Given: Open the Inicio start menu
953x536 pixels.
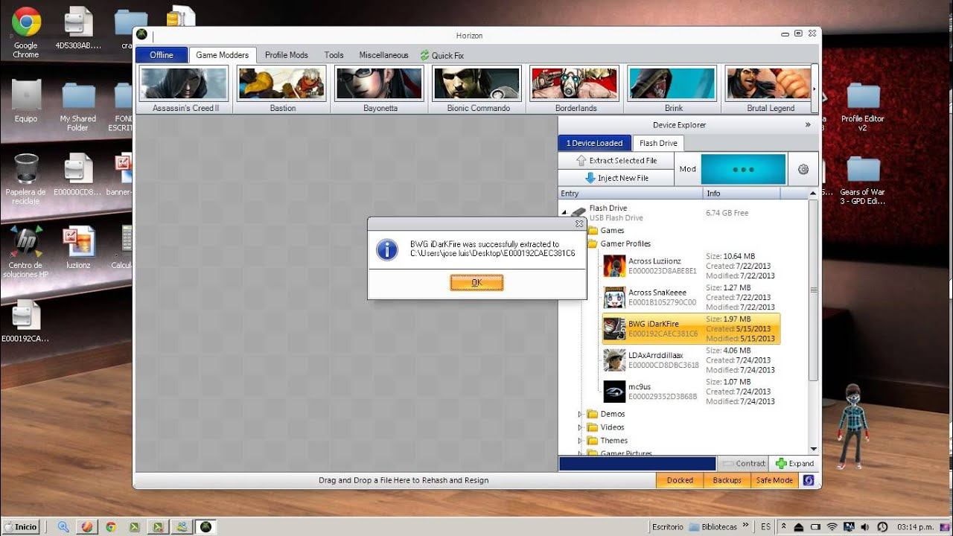Looking at the screenshot, I should click(x=20, y=526).
